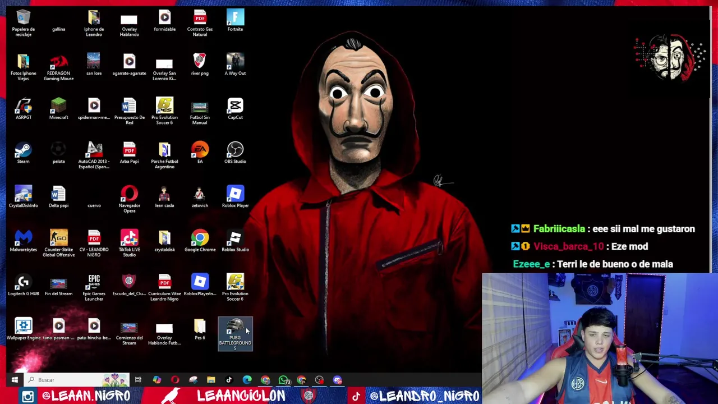This screenshot has height=404, width=718.
Task: Launch Counter-Strike Global Offensive
Action: click(58, 244)
